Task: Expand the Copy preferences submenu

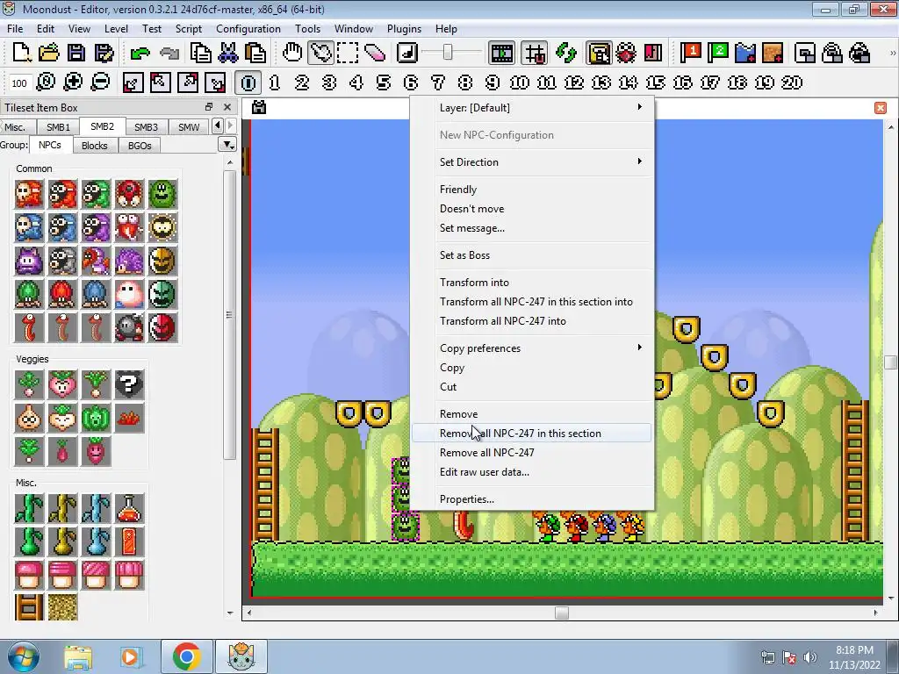Action: pyautogui.click(x=533, y=348)
